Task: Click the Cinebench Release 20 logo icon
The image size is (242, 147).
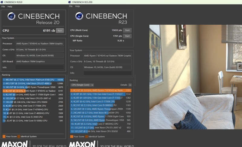Action: pos(11,16)
